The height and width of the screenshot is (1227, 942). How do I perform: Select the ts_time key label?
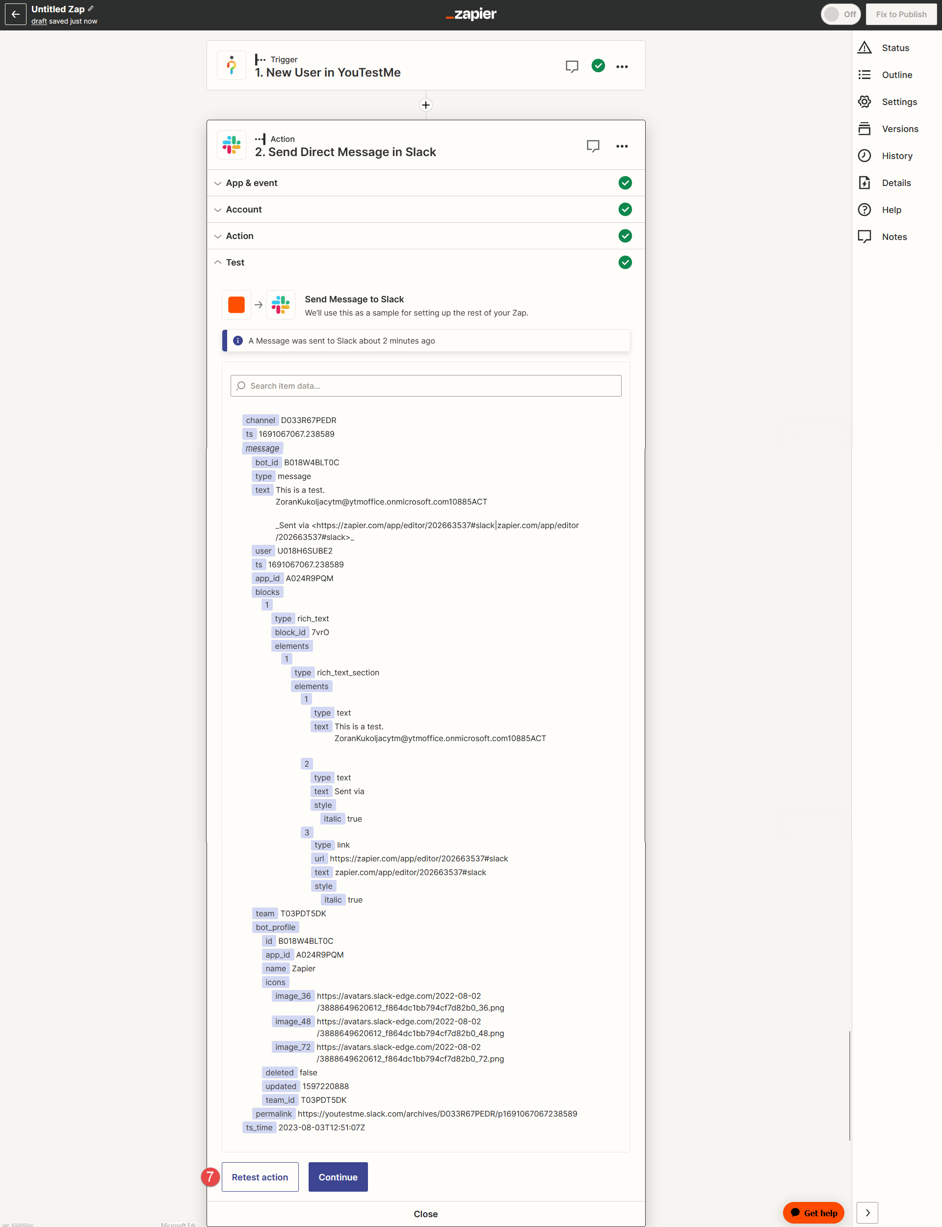click(x=259, y=1127)
